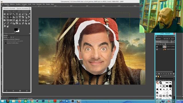The image size is (183, 103).
Task: Pick the star-shaped brush
Action: click(157, 89)
